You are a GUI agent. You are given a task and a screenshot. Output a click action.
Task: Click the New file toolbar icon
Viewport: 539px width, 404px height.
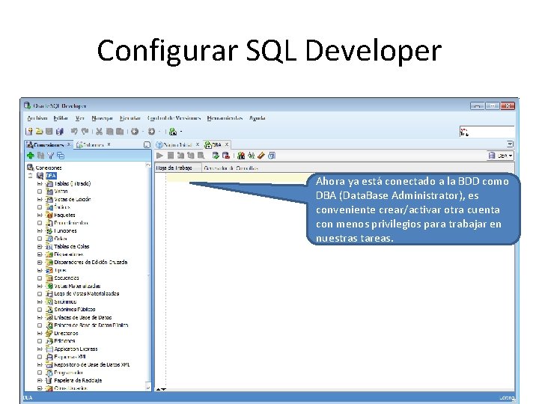[x=29, y=131]
